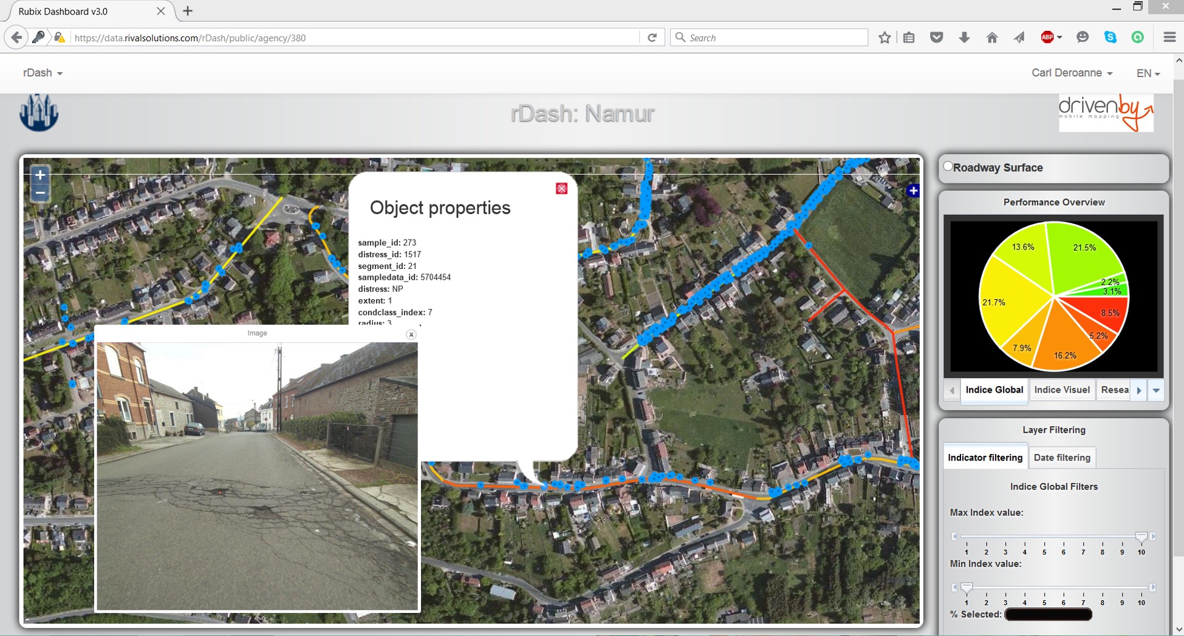Go to browser home page icon

coord(992,38)
